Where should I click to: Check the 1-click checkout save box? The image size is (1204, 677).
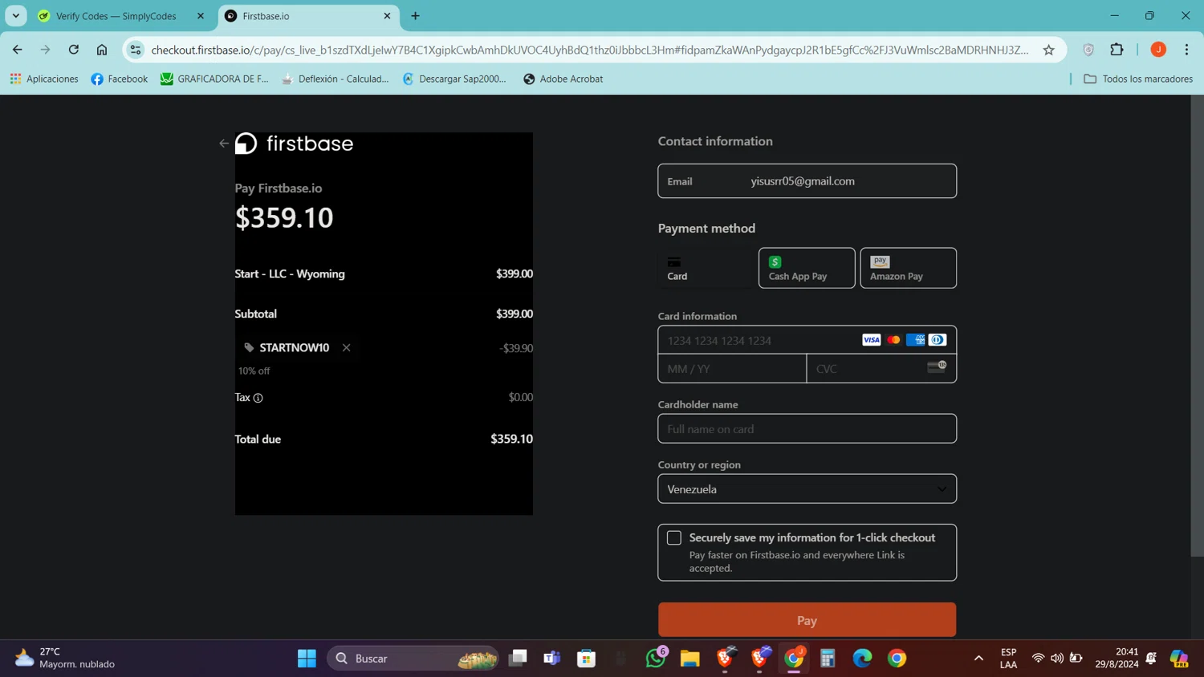[x=674, y=538]
